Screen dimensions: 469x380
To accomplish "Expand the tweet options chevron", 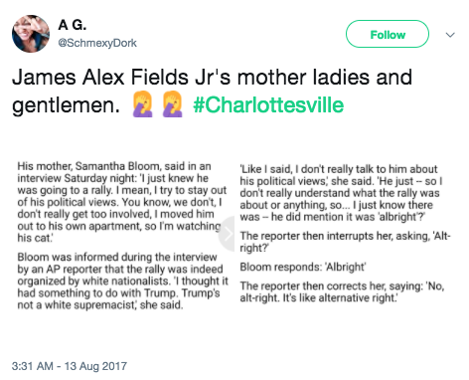I will [x=450, y=35].
